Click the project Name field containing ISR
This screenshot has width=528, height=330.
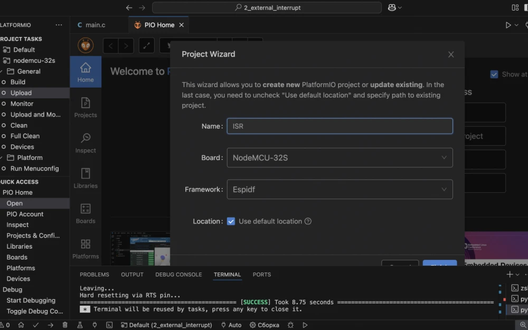340,126
